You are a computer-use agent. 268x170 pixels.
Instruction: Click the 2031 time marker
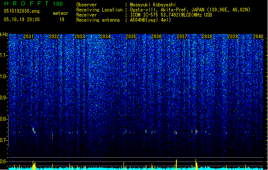pos(29,37)
